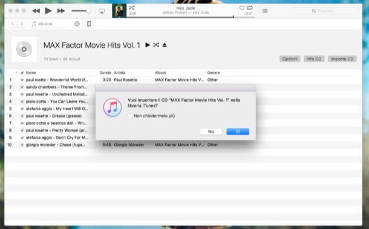Select the CD disc icon in toolbar
The width and height of the screenshot is (369, 229).
click(x=77, y=24)
